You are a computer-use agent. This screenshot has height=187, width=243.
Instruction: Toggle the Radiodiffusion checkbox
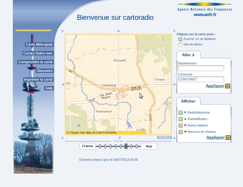(x=181, y=119)
